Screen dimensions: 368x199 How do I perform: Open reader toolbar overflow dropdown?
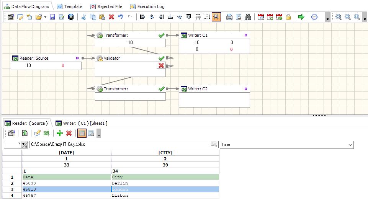[99, 133]
